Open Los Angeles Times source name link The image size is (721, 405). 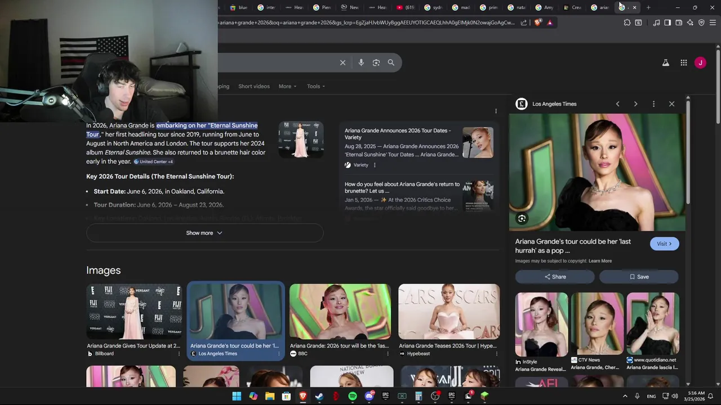pos(554,104)
